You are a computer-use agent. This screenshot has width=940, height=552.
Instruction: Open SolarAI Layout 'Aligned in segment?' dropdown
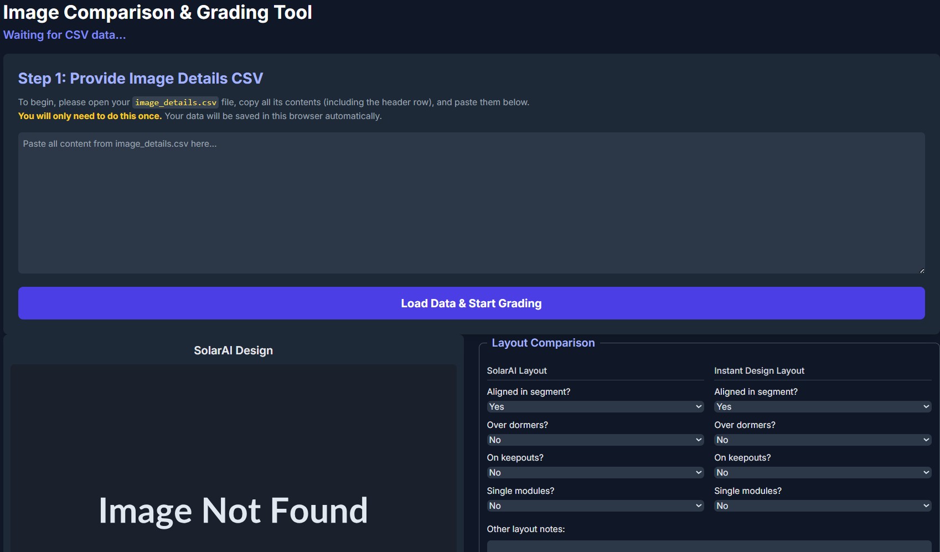click(595, 407)
